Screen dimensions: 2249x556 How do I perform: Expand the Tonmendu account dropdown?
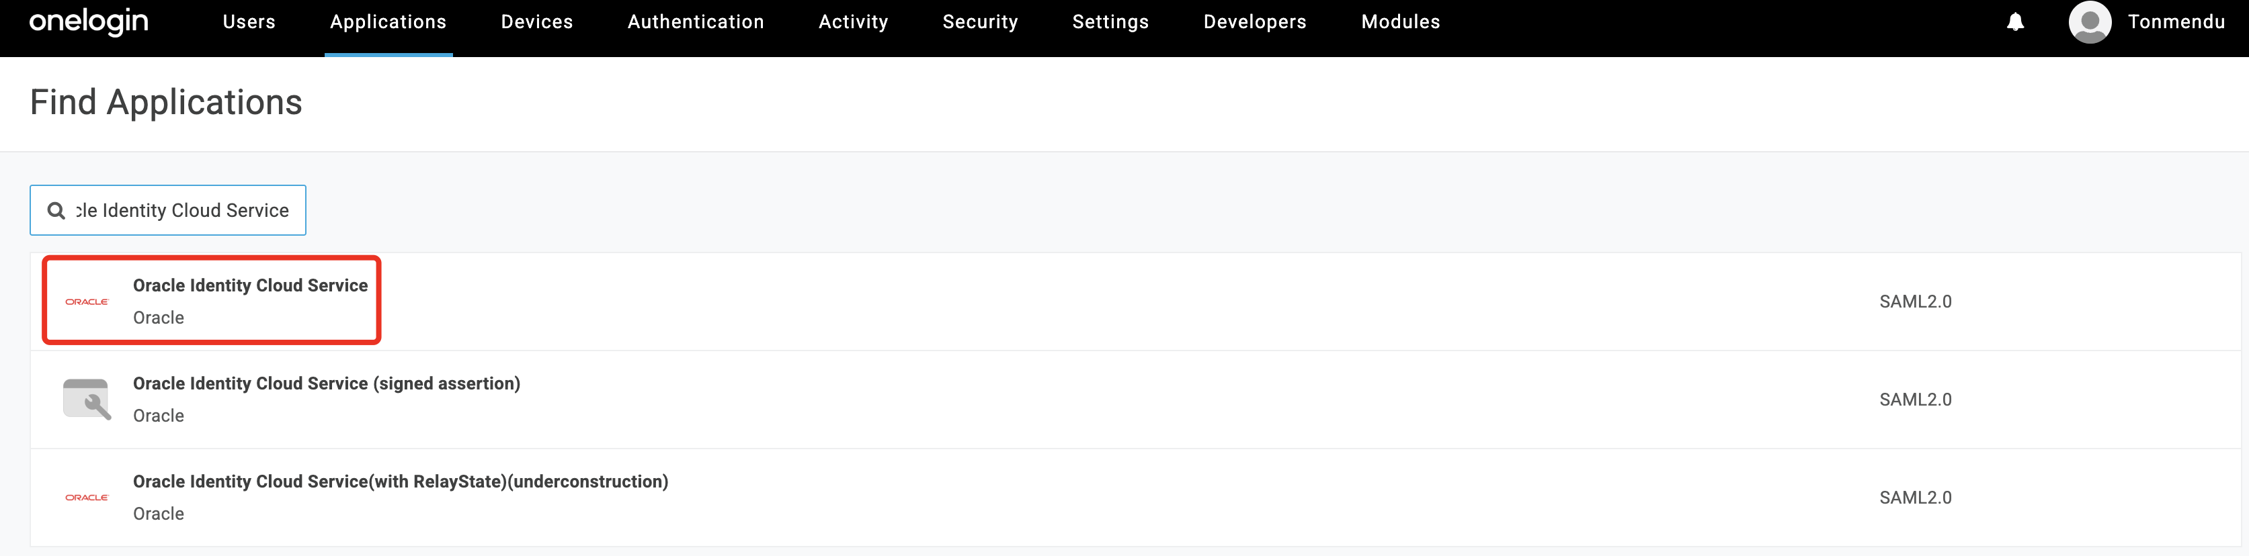[x=2176, y=21]
